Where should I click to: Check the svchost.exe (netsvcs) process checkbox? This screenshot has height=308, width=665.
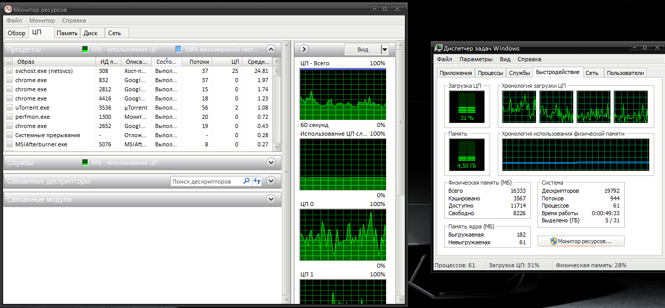[x=9, y=71]
